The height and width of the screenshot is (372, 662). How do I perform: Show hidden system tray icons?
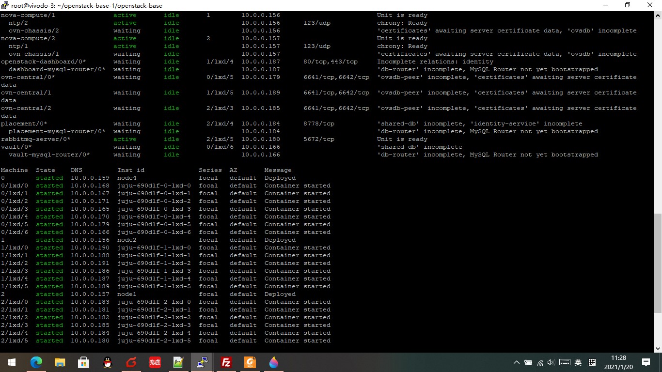[x=517, y=362]
